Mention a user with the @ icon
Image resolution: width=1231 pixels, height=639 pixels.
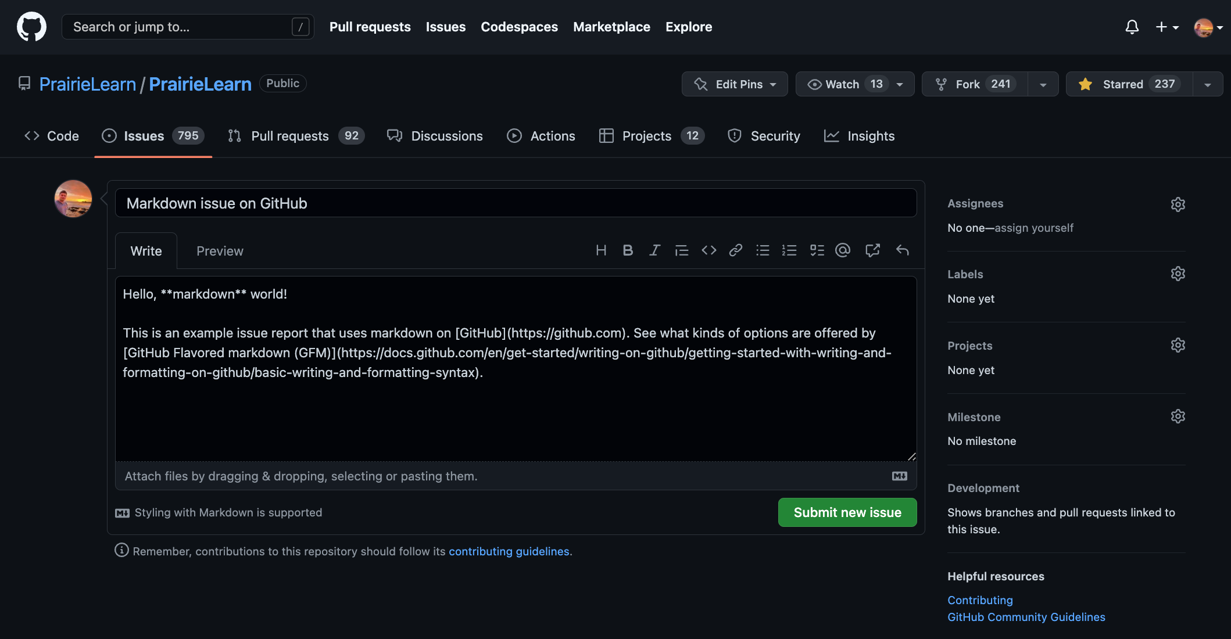click(x=843, y=250)
